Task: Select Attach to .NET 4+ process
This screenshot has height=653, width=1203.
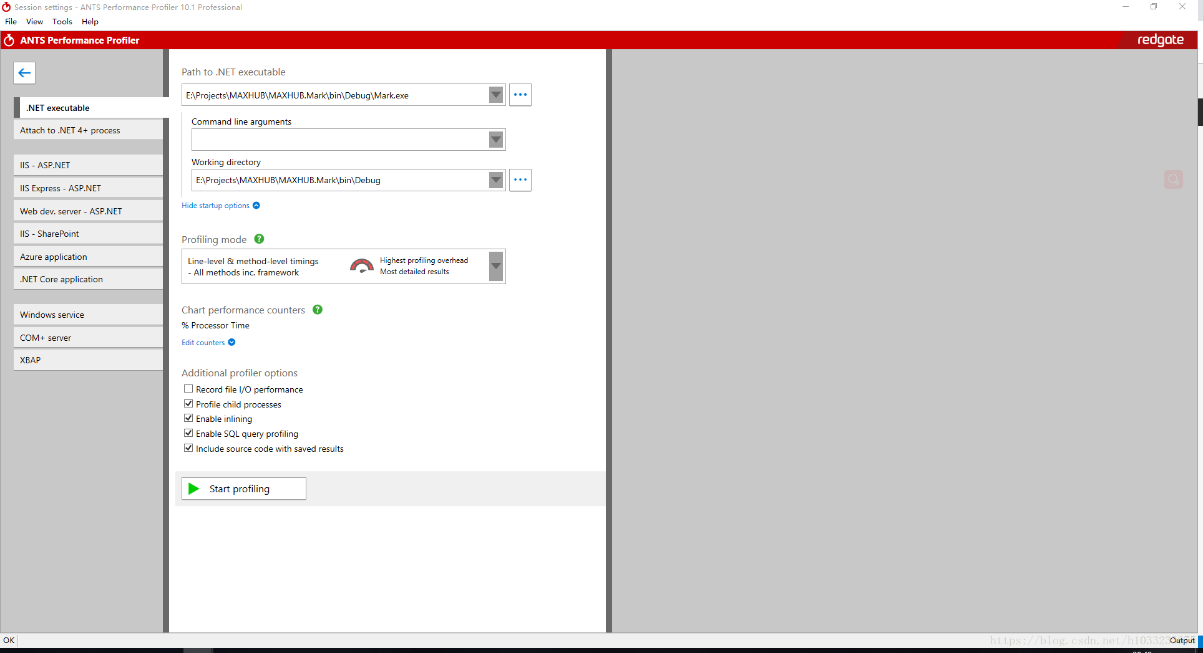Action: (x=88, y=130)
